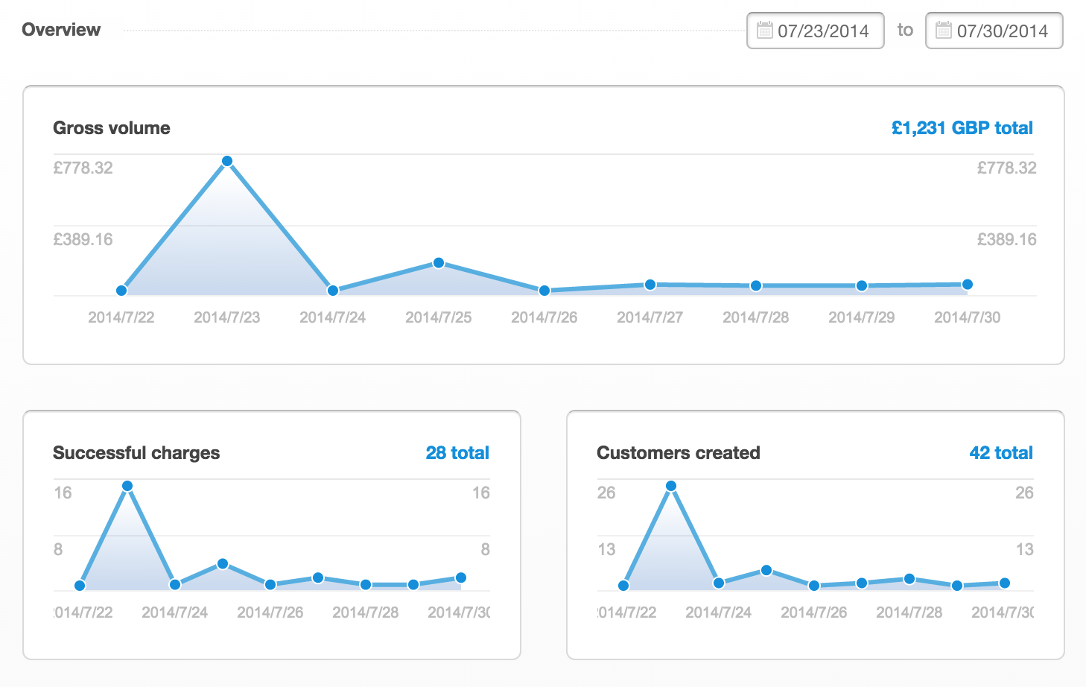This screenshot has width=1086, height=687.
Task: Select Successful charges point above 2014/7/24
Action: [175, 585]
